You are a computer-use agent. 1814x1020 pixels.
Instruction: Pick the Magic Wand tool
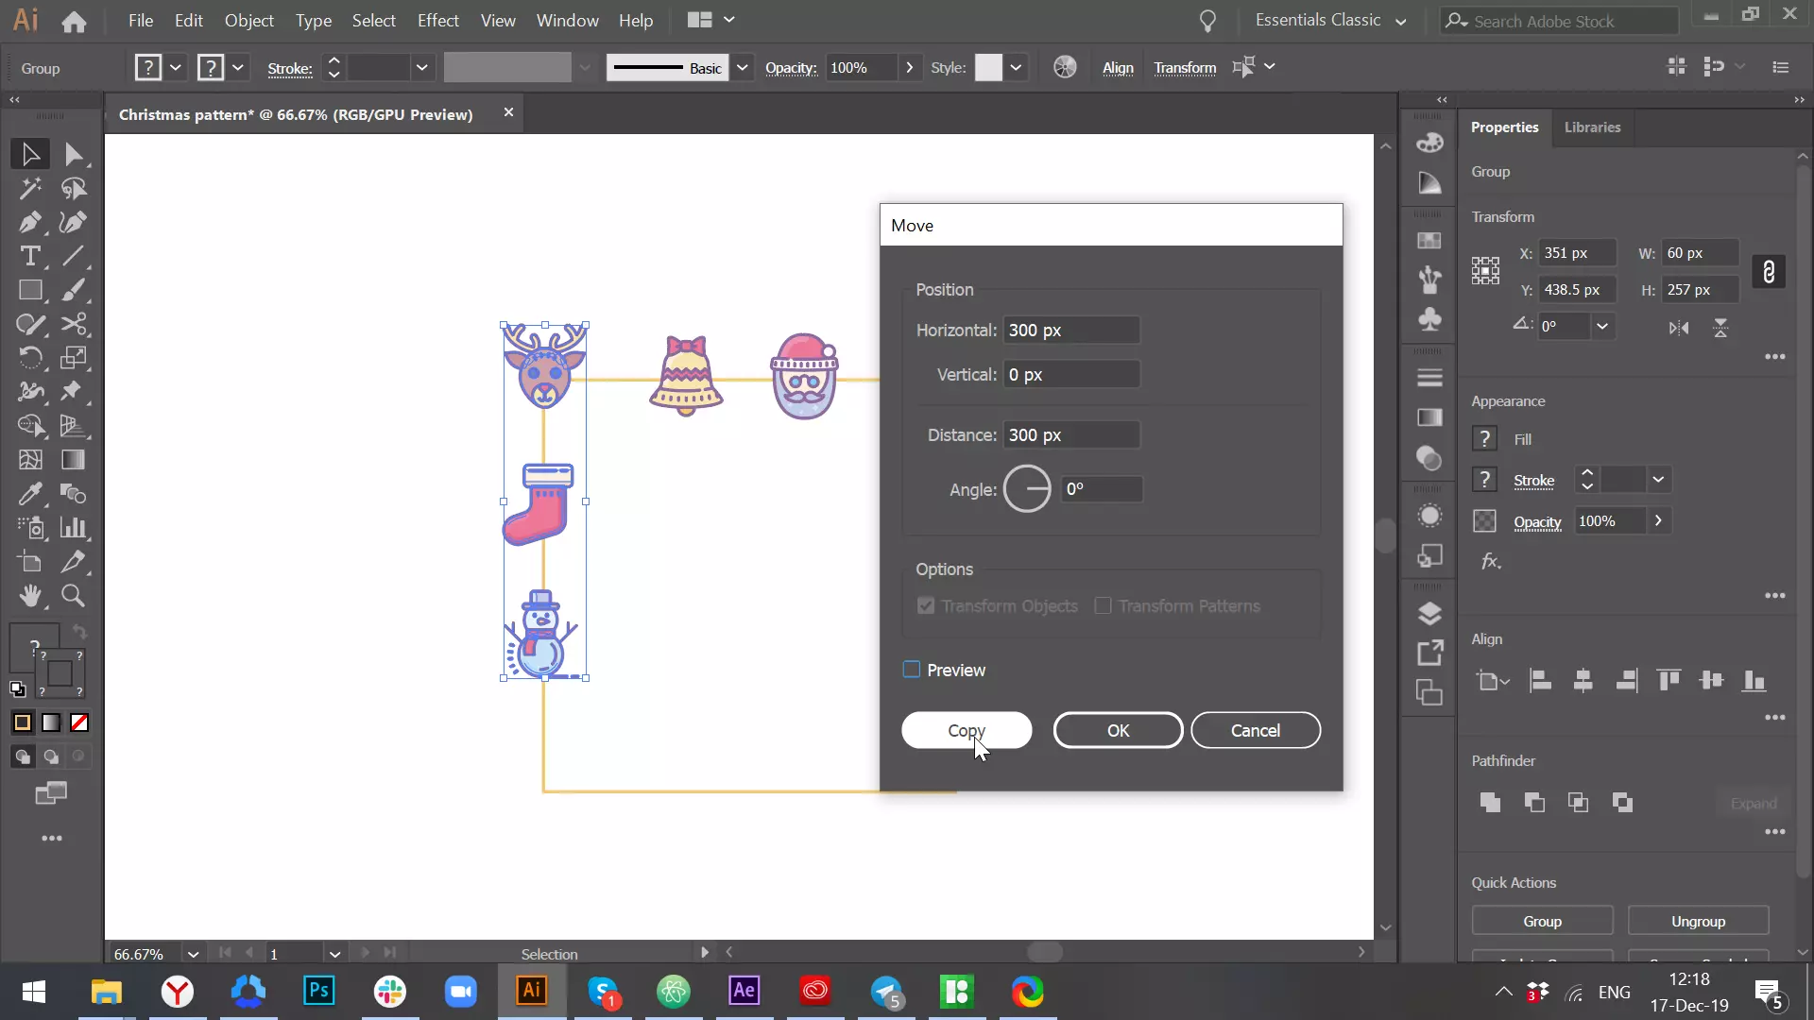(29, 188)
